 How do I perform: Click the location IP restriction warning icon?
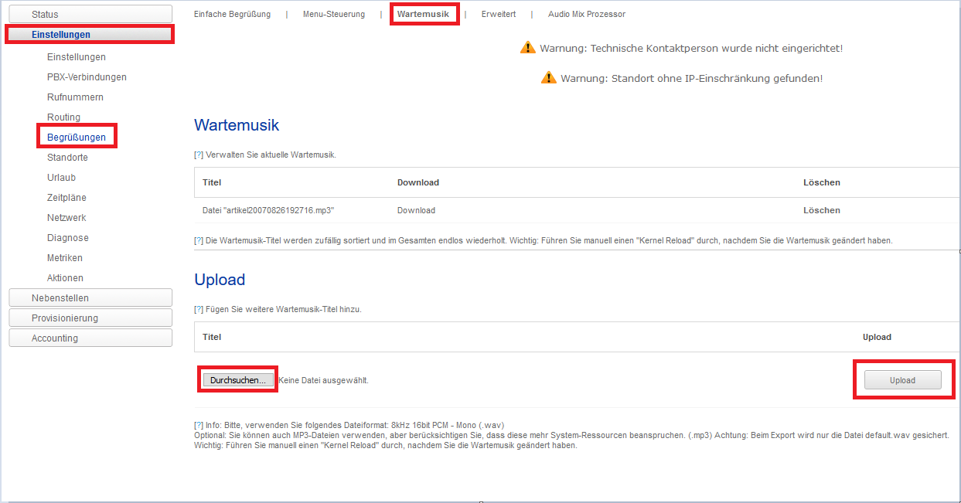pos(548,78)
